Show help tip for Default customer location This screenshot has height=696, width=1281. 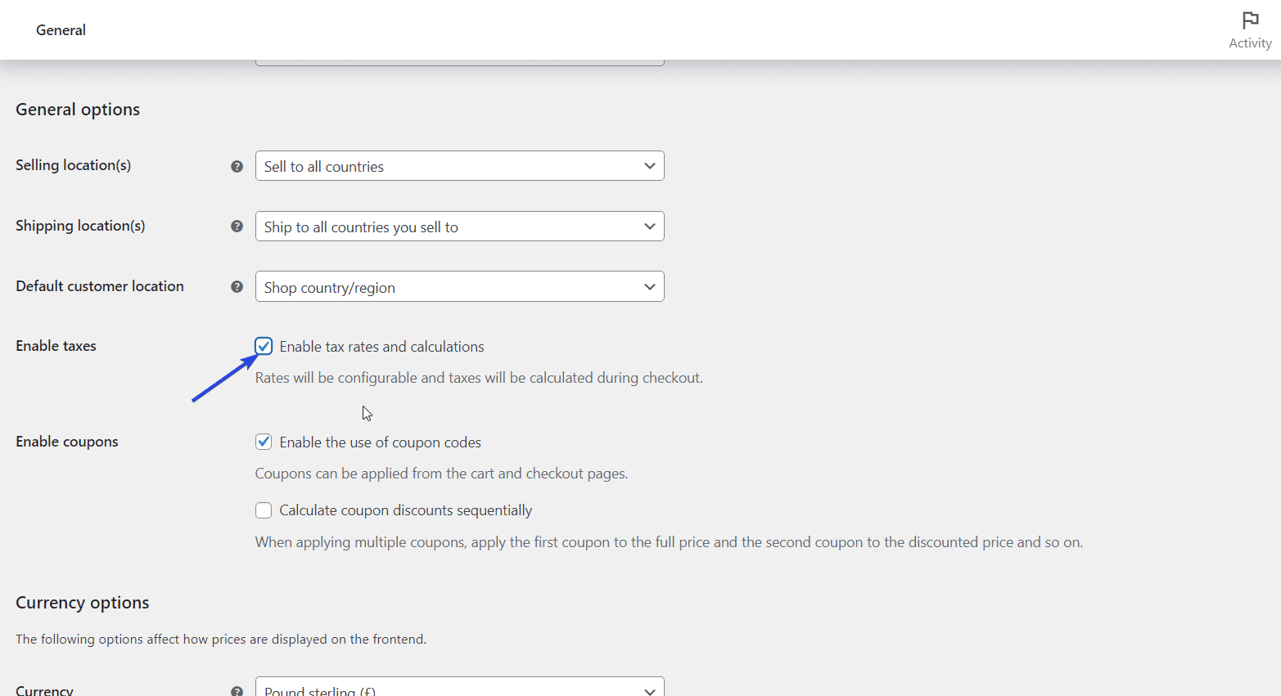coord(237,287)
